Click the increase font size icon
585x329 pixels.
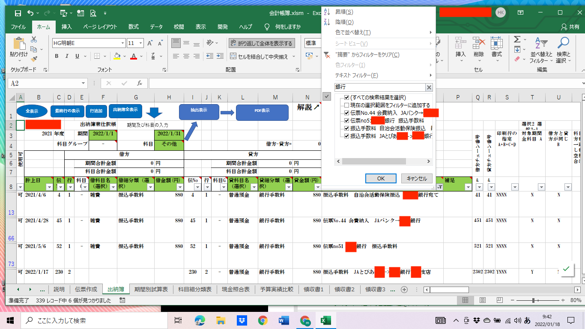pos(150,43)
